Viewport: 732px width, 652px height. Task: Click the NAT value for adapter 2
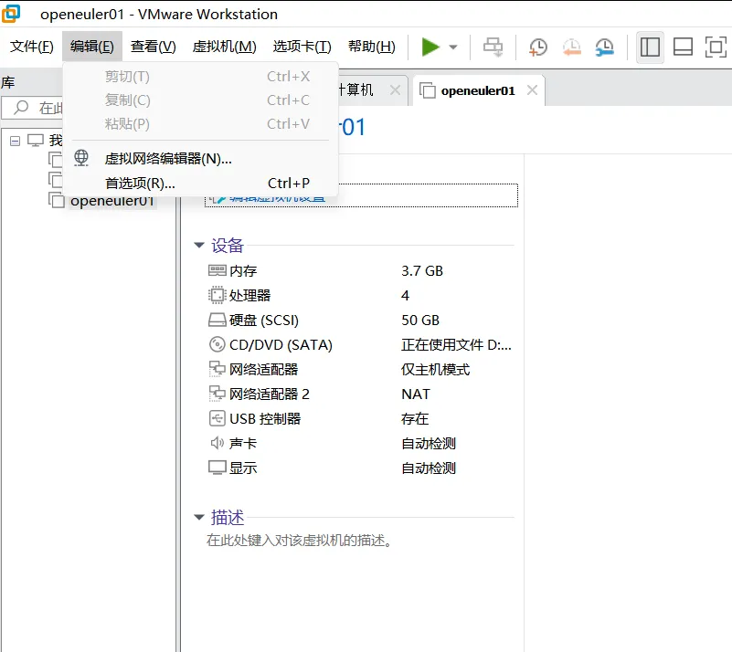tap(416, 394)
